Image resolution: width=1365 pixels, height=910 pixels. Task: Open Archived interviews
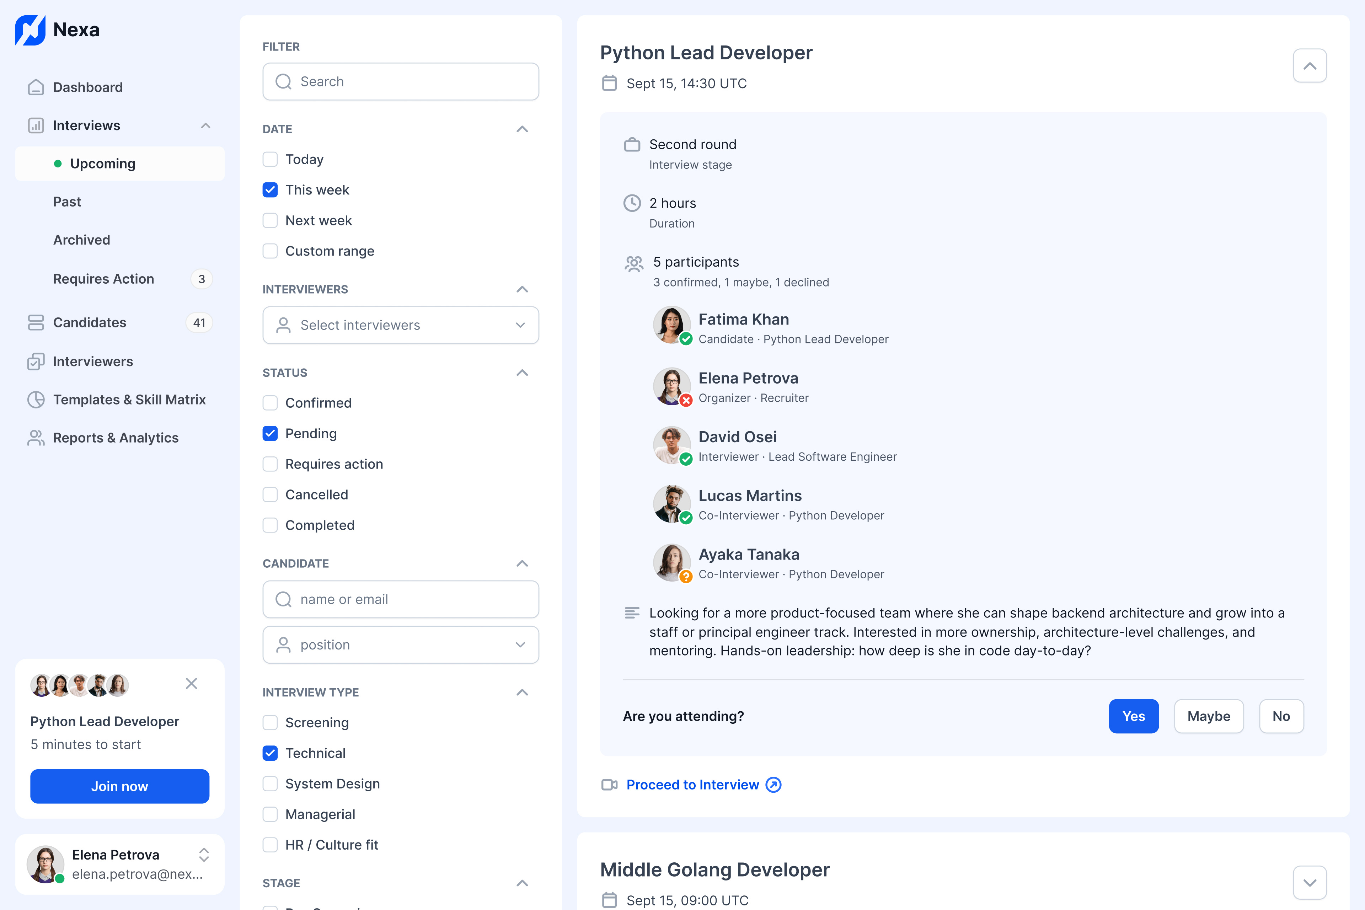coord(119,240)
